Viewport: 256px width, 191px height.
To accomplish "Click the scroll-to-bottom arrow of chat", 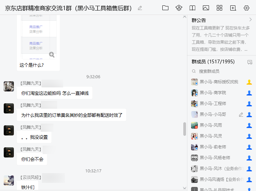I will pos(184,188).
